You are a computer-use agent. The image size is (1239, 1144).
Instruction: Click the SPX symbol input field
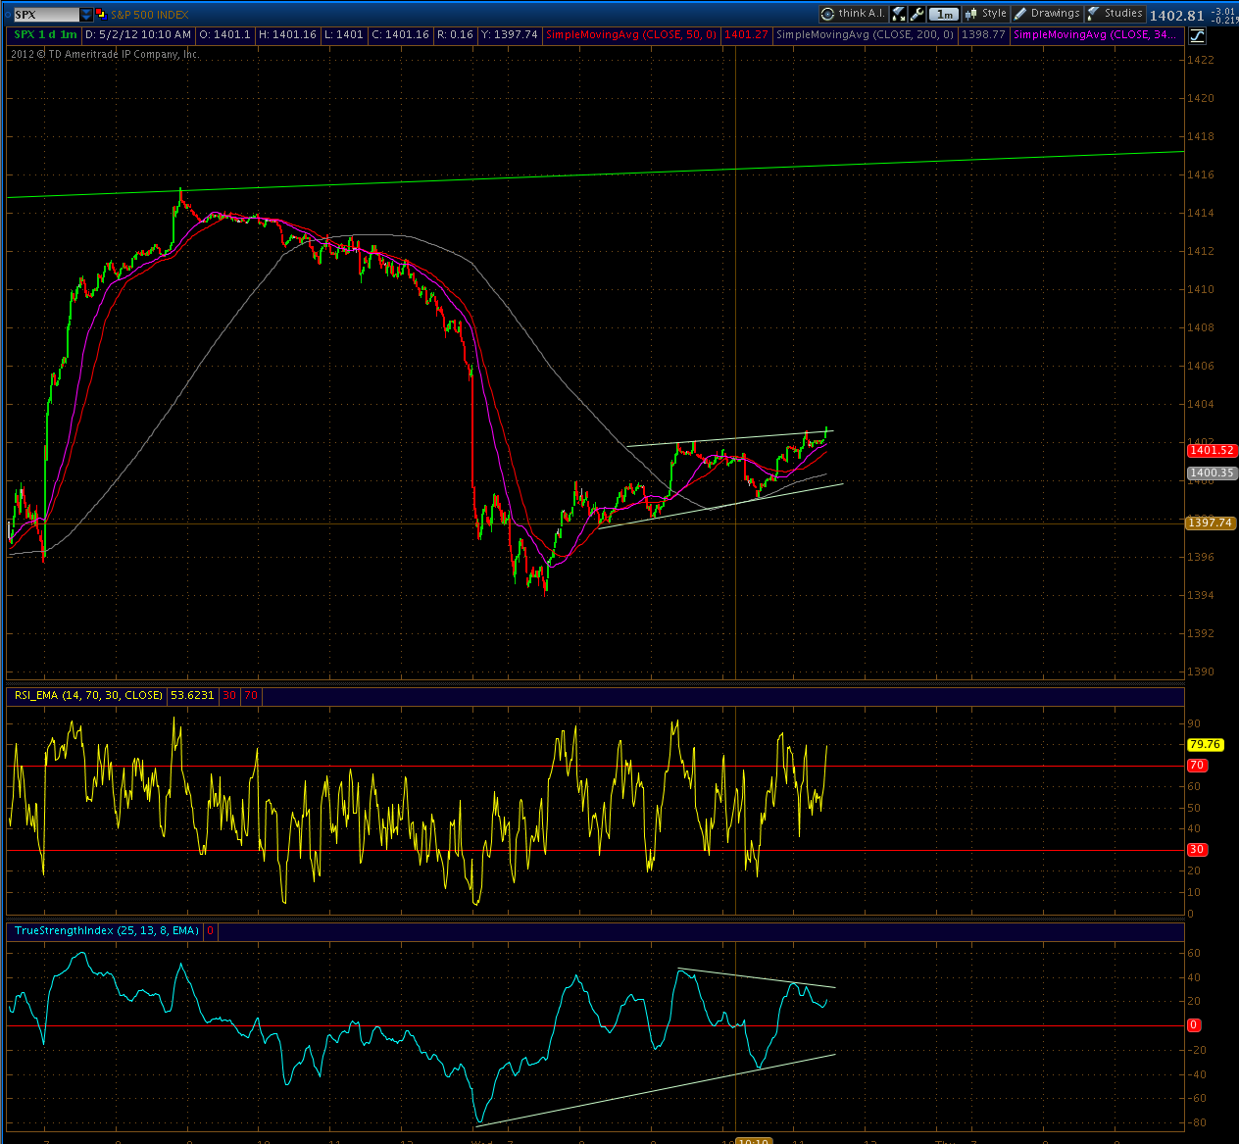(x=45, y=15)
